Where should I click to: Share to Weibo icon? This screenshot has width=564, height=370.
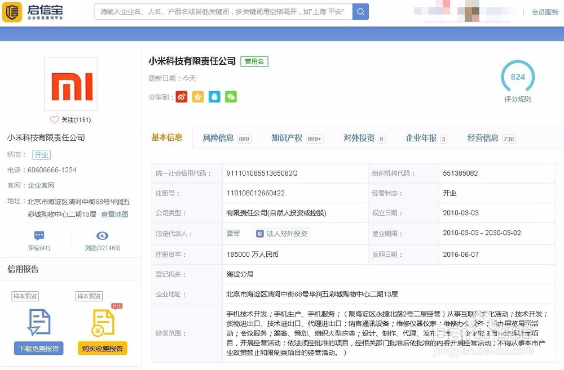pyautogui.click(x=182, y=97)
